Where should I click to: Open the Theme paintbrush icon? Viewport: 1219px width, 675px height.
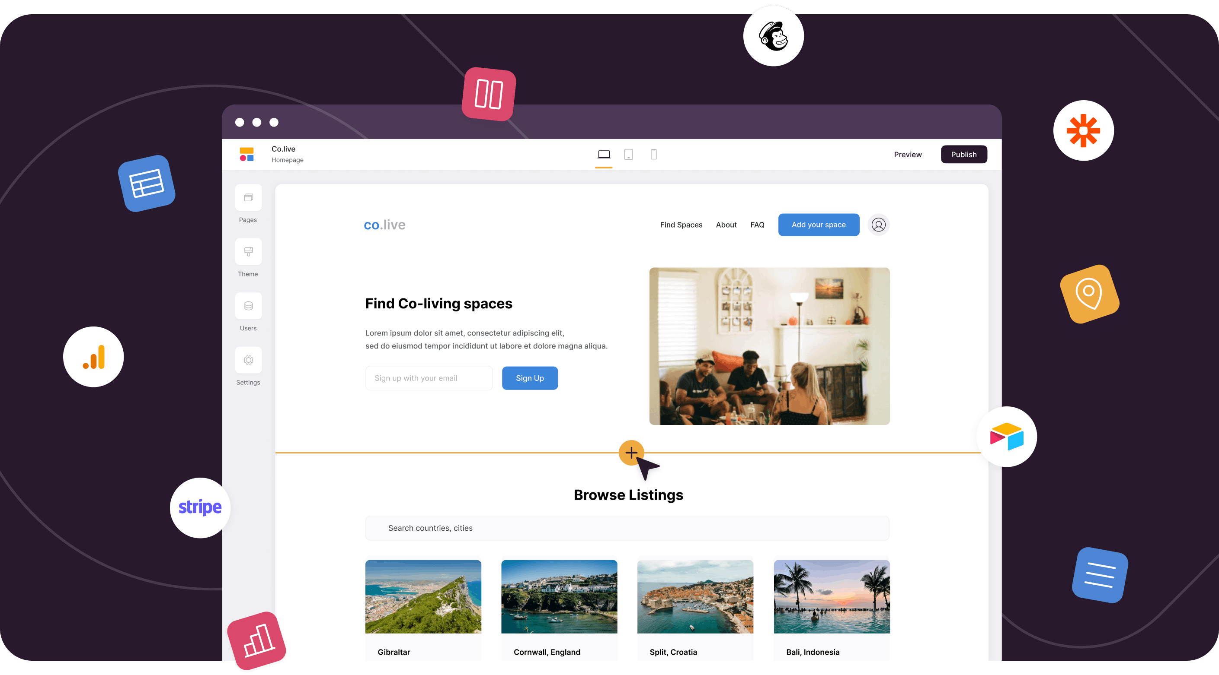[248, 251]
